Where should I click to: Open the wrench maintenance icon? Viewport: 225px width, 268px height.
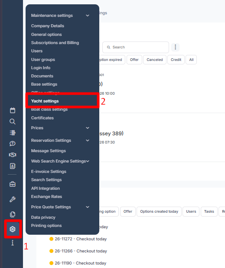[13, 199]
